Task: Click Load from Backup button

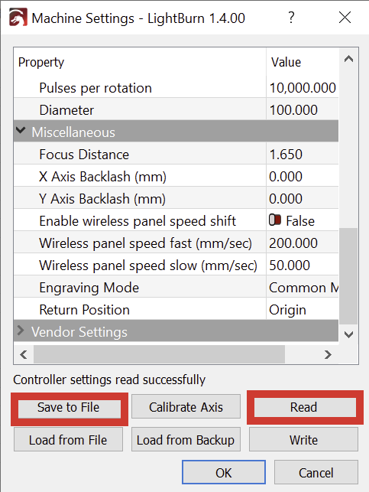Action: (x=186, y=440)
